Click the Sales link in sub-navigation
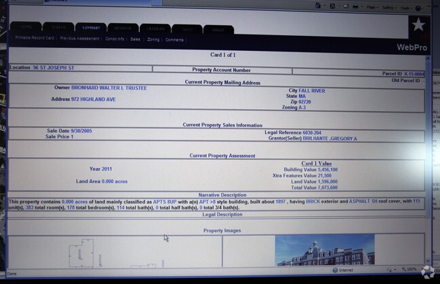This screenshot has width=440, height=284. click(136, 39)
